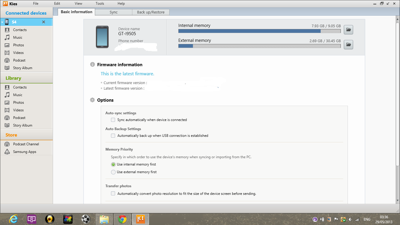
Task: Open Photos under Connected devices
Action: pos(18,45)
